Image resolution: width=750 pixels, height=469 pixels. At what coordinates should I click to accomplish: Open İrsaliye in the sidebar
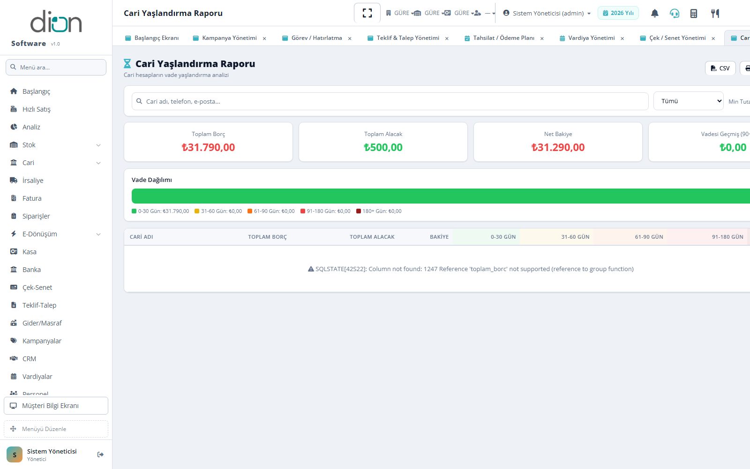point(56,181)
